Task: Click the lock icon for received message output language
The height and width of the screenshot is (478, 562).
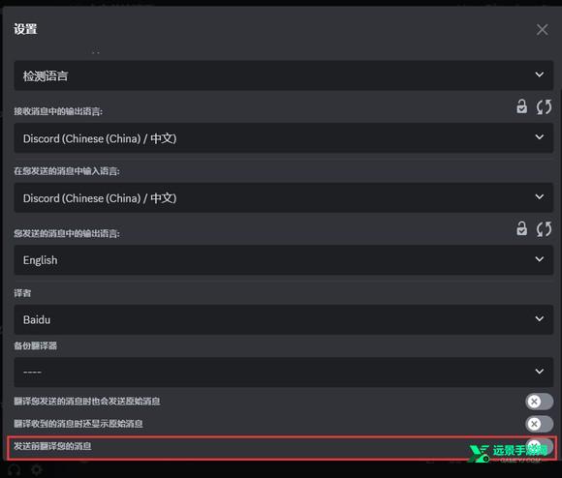Action: 522,106
